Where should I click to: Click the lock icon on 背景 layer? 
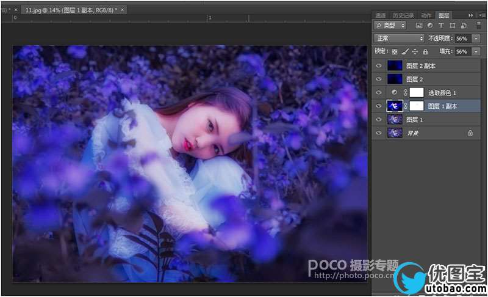tap(470, 133)
